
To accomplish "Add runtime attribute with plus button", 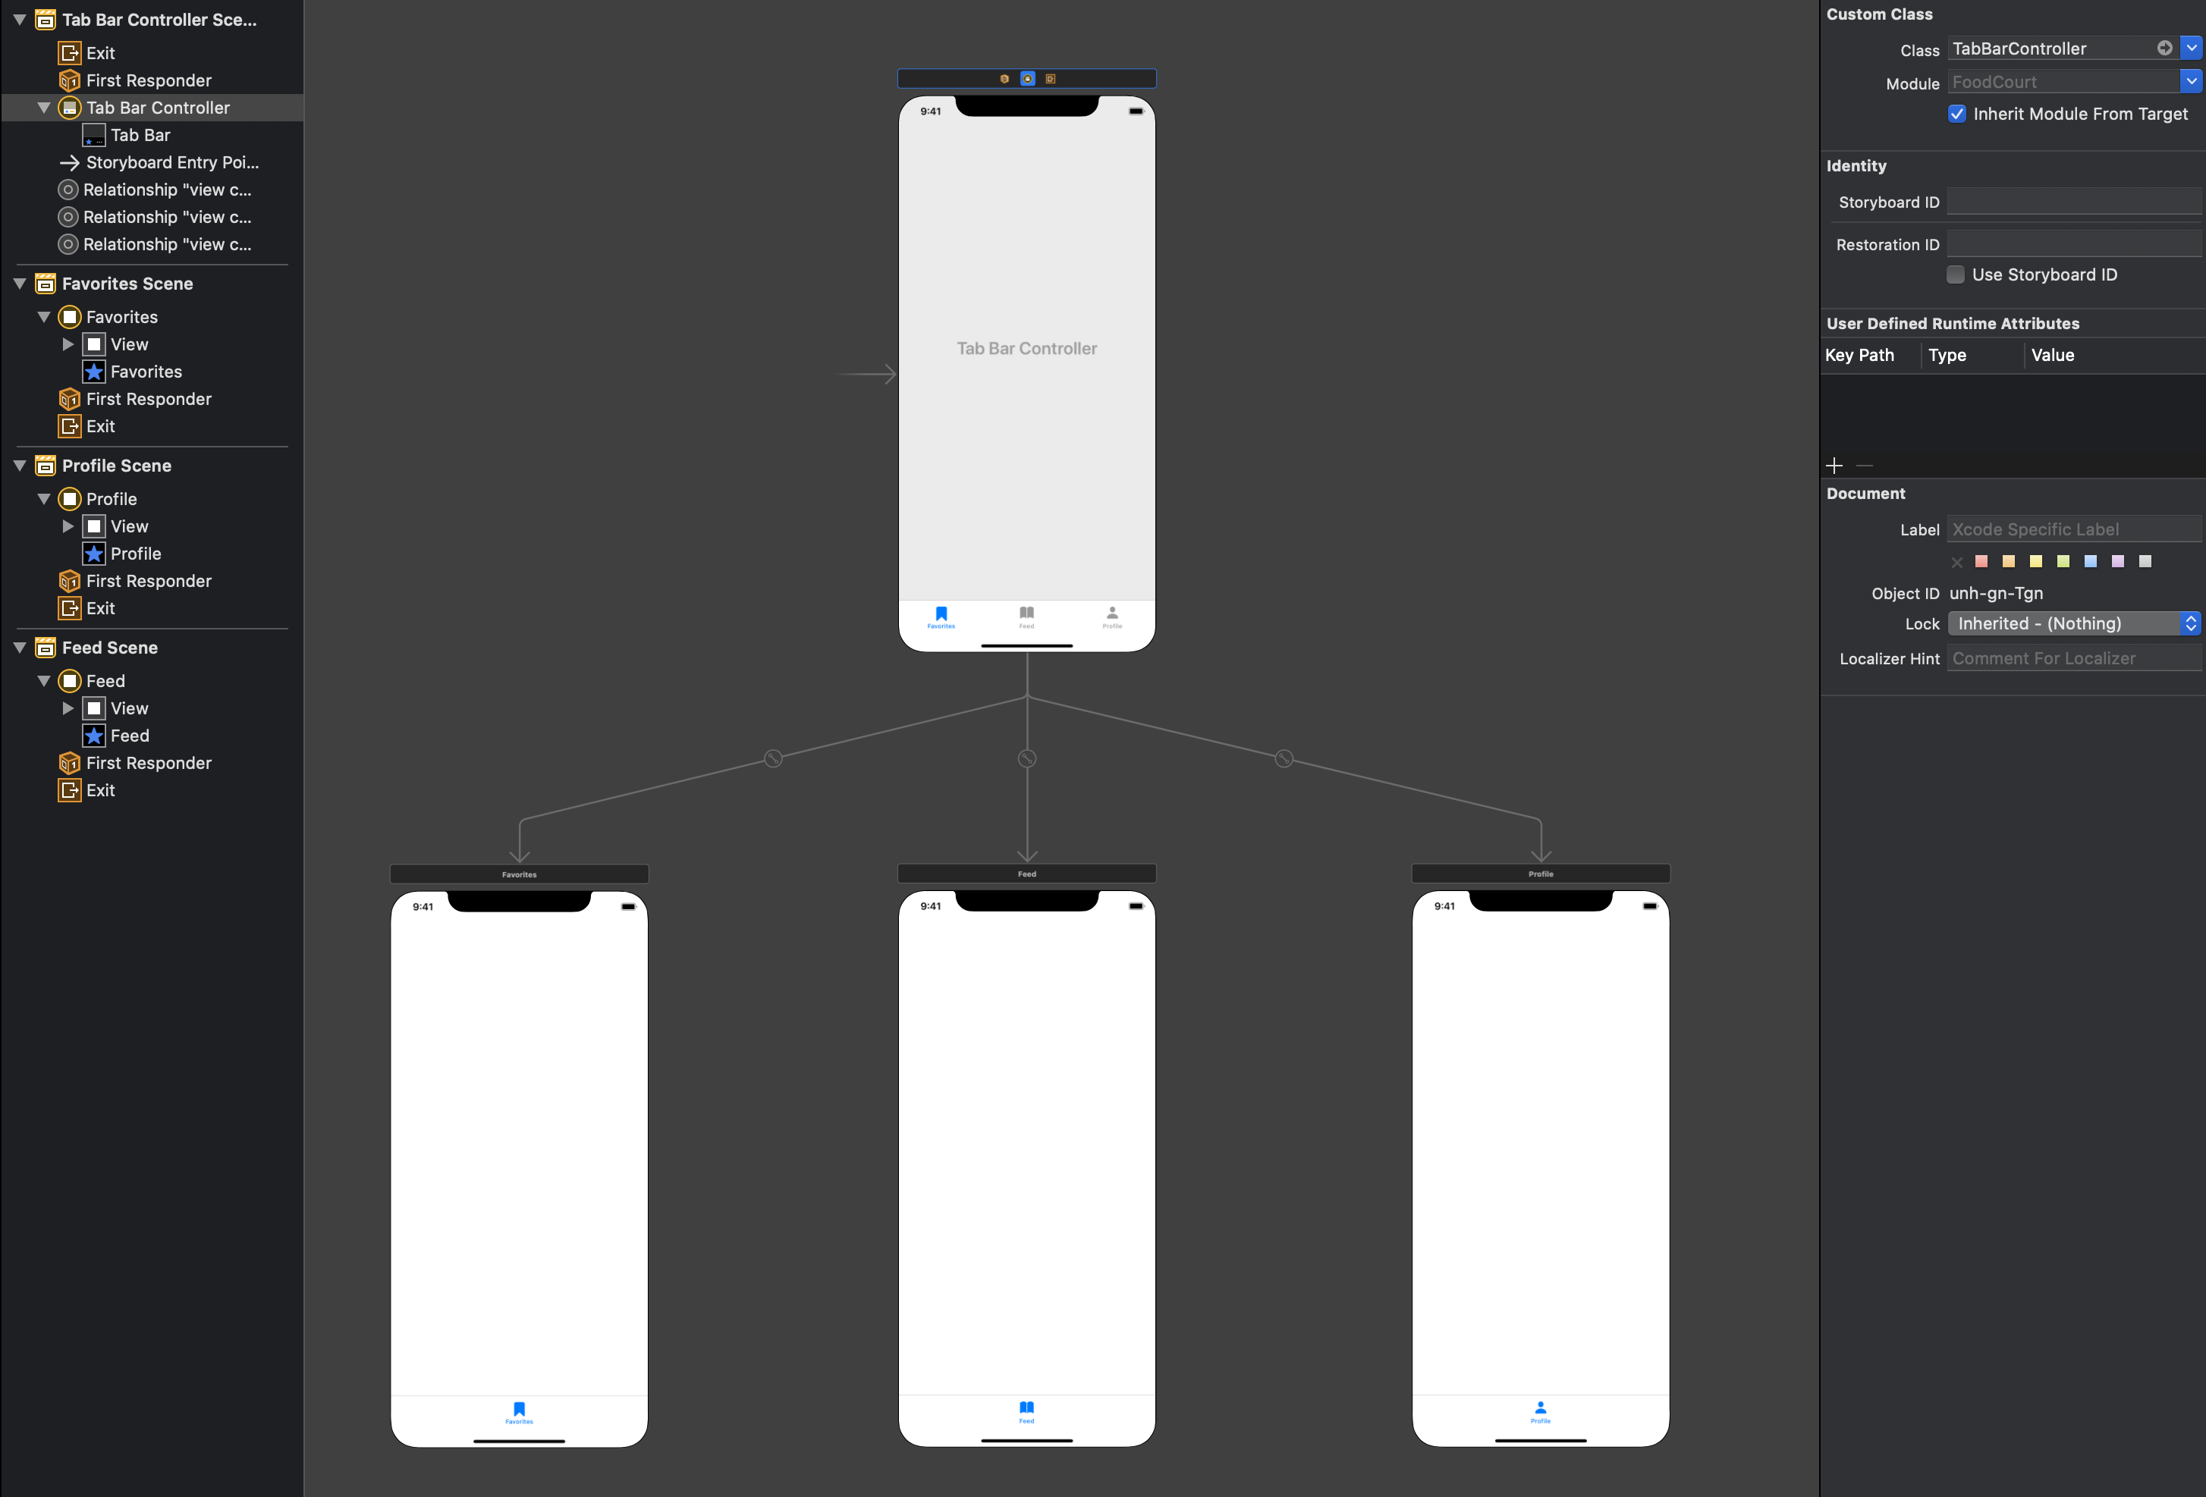I will (x=1834, y=465).
